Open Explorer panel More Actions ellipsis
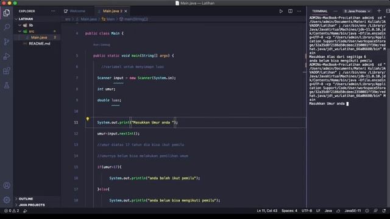The image size is (390, 219). point(53,11)
